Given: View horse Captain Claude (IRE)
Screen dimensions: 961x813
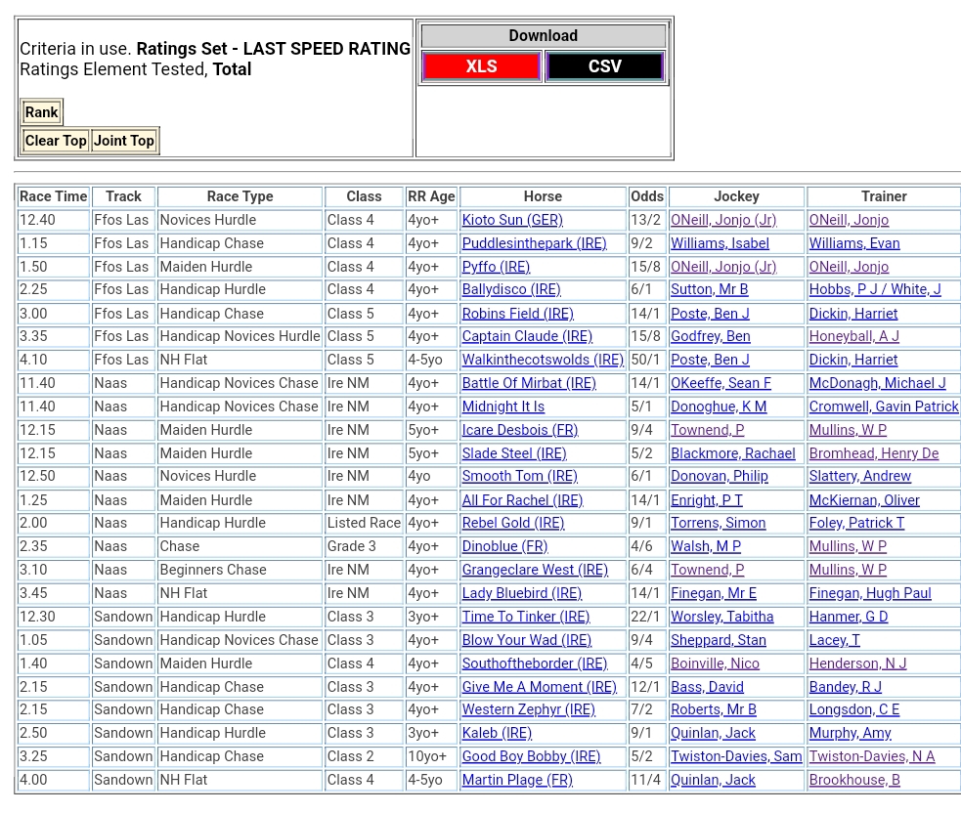Looking at the screenshot, I should click(527, 336).
